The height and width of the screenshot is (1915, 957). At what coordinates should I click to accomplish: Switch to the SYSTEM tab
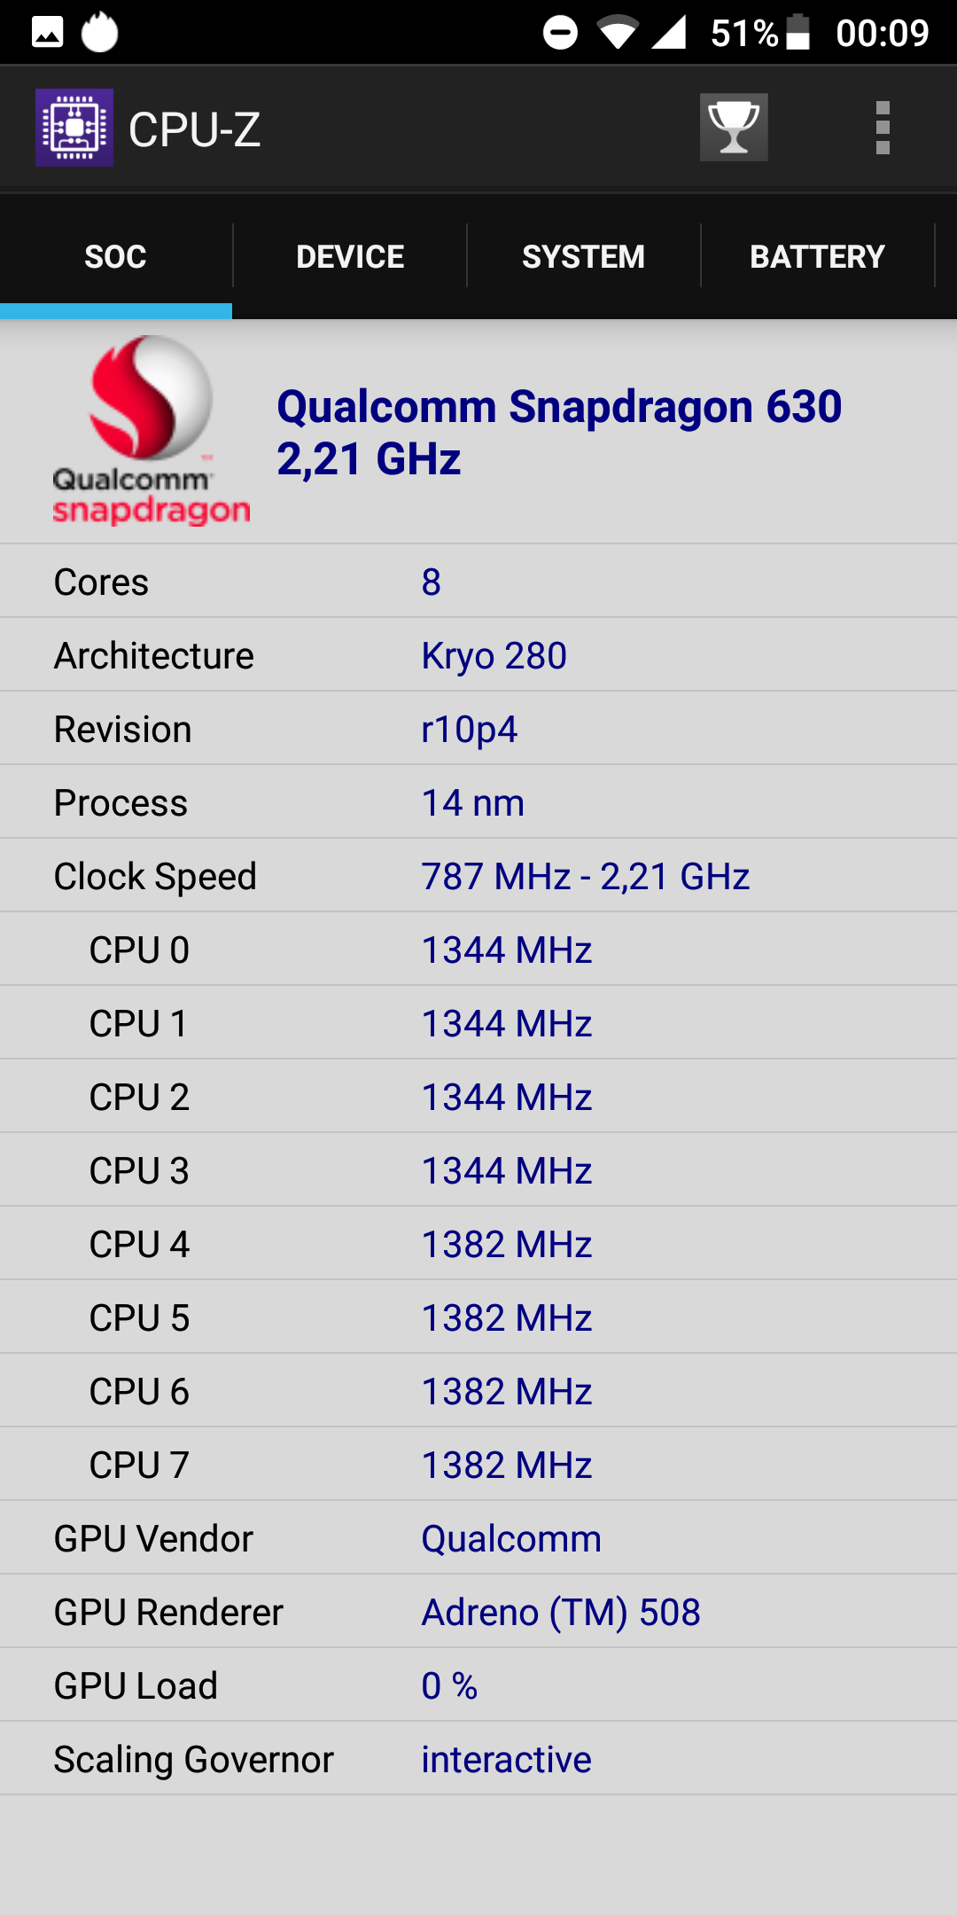(583, 256)
